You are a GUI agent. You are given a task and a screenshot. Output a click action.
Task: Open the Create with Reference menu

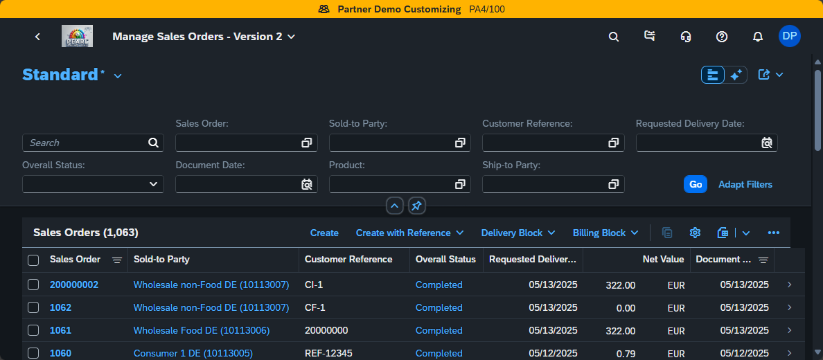click(x=409, y=233)
